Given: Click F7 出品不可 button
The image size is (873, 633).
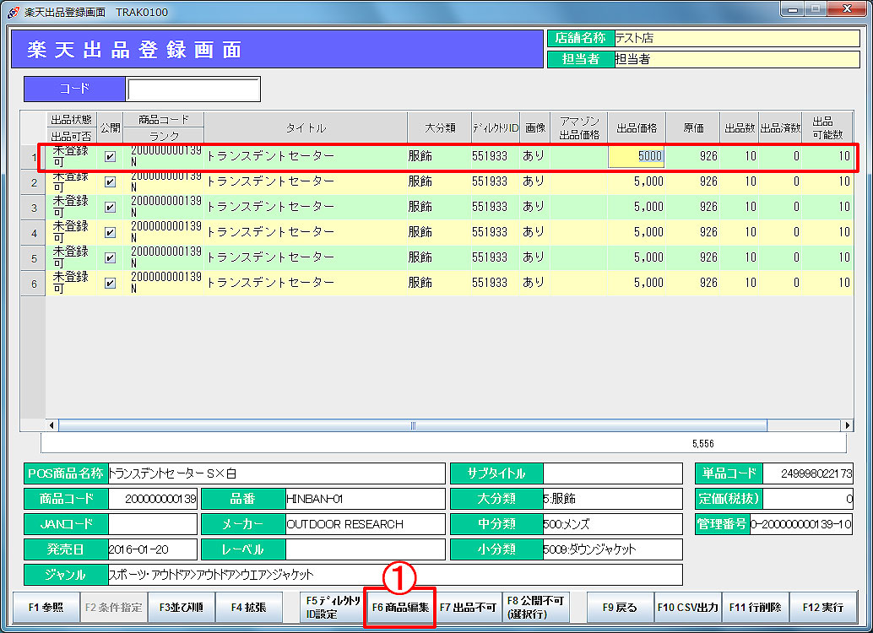Looking at the screenshot, I should coord(468,607).
